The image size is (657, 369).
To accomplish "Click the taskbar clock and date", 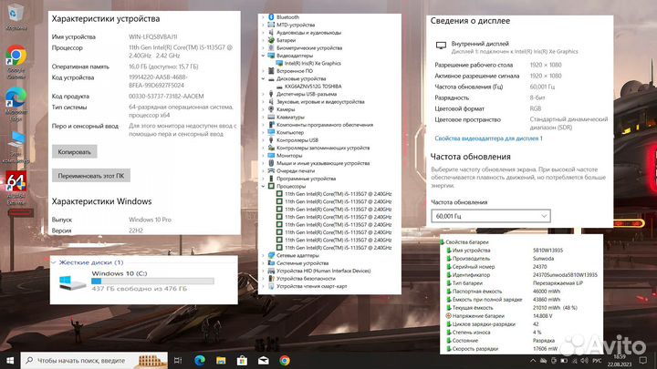I will pos(620,361).
